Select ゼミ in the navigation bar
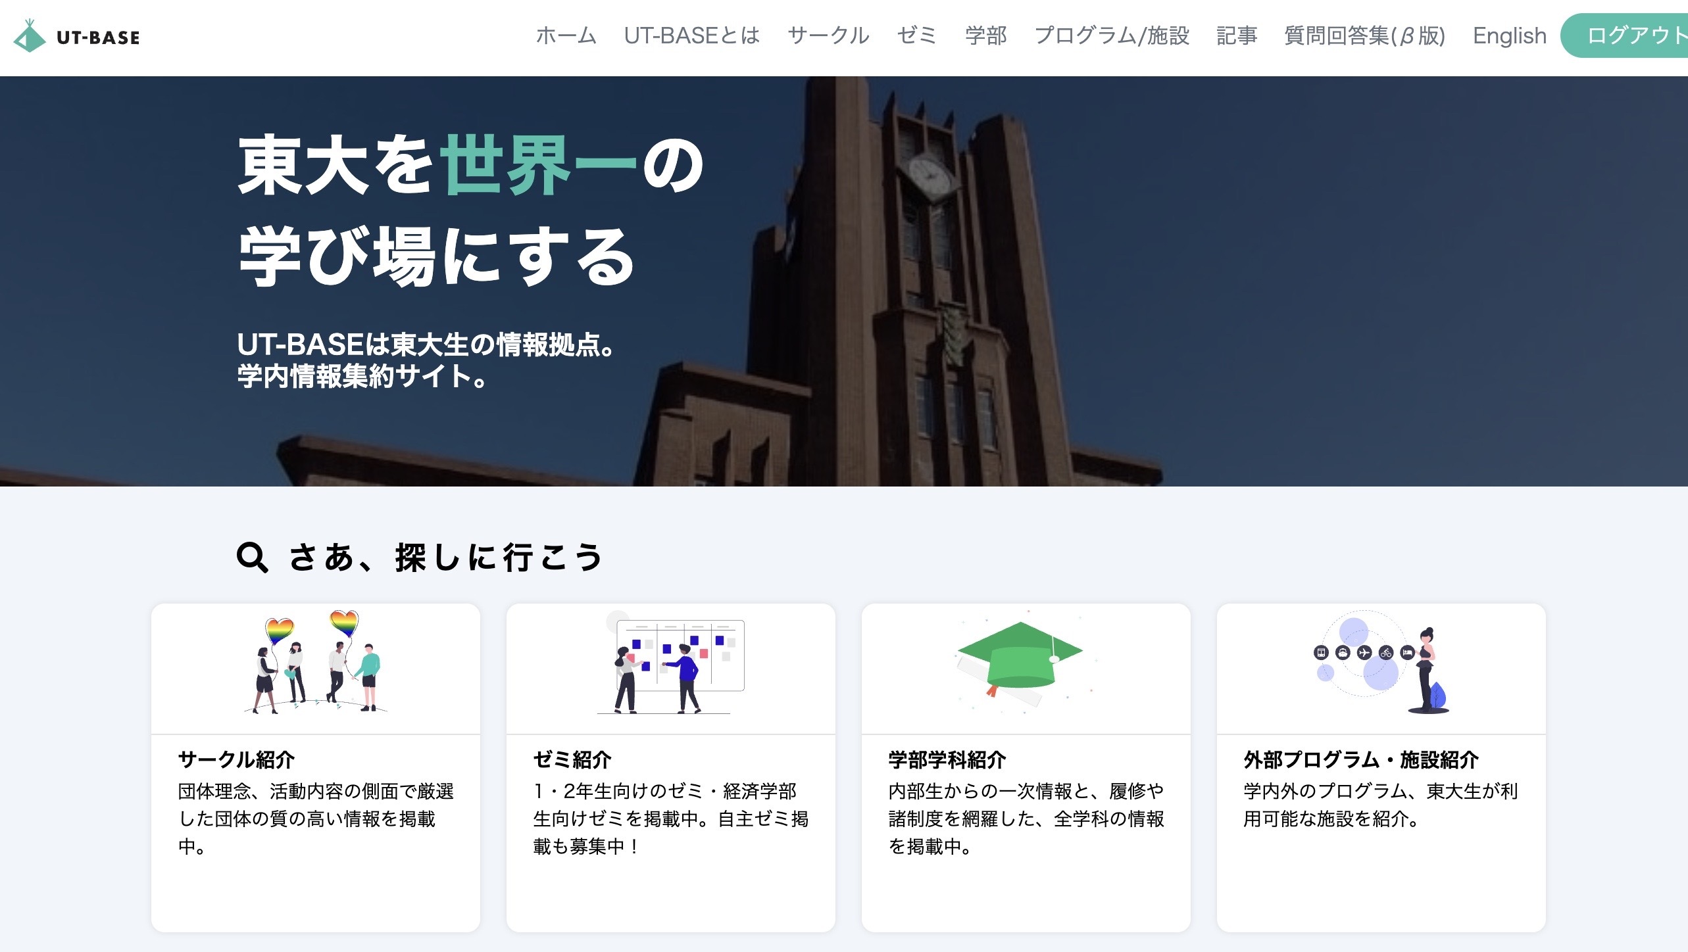This screenshot has height=952, width=1688. click(917, 36)
